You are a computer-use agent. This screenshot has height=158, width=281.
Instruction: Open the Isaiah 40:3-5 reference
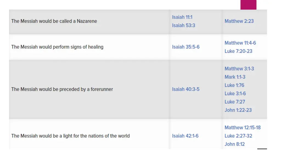click(186, 89)
